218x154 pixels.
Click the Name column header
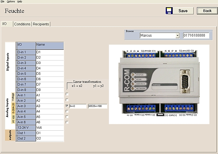(x=50, y=46)
